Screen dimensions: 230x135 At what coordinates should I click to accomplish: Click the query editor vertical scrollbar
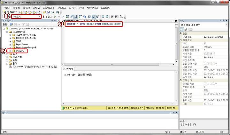(x=176, y=44)
